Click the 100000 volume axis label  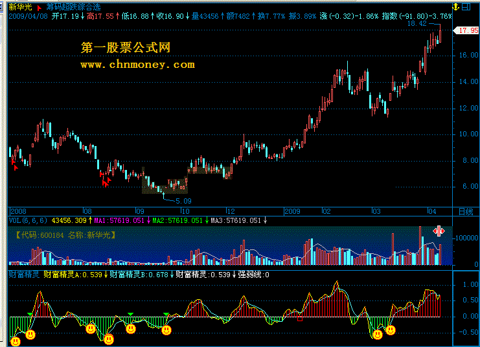pos(467,238)
